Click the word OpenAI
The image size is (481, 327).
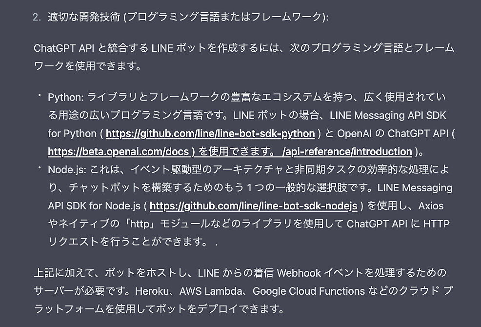[x=354, y=134]
